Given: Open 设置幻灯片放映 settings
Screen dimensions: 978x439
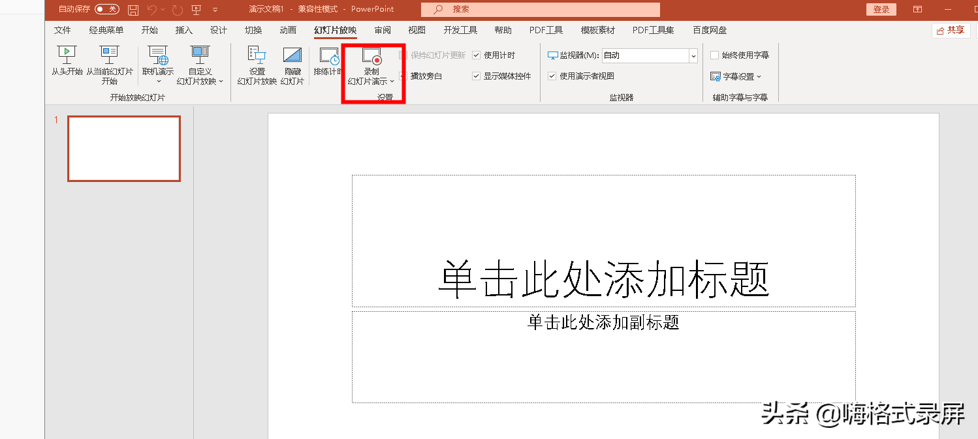Looking at the screenshot, I should tap(257, 66).
